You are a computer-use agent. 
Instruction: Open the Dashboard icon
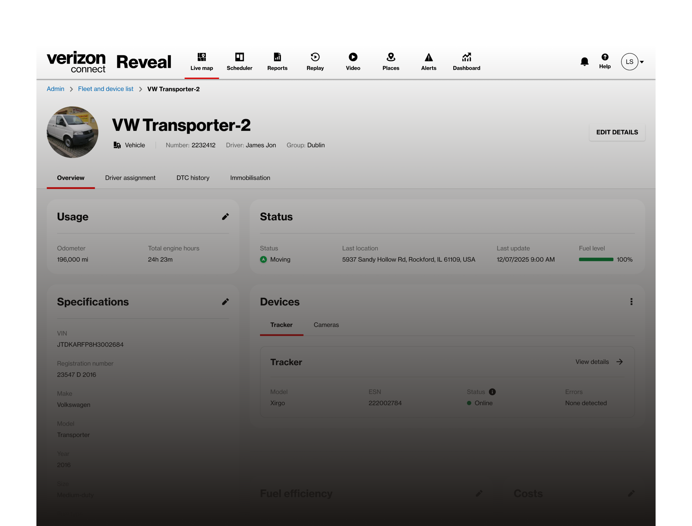[466, 62]
